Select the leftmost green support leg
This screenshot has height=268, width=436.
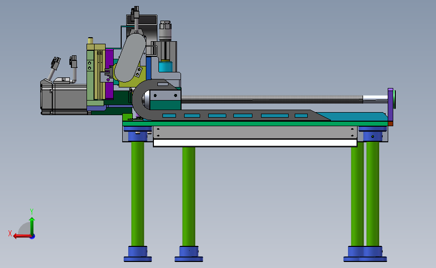(138, 194)
